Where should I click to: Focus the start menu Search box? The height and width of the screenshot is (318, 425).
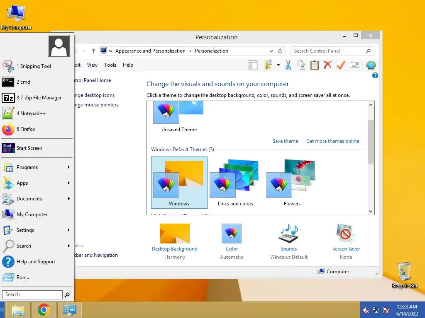[32, 294]
